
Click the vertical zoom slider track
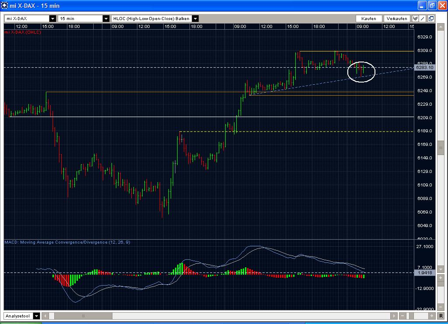tap(441, 292)
